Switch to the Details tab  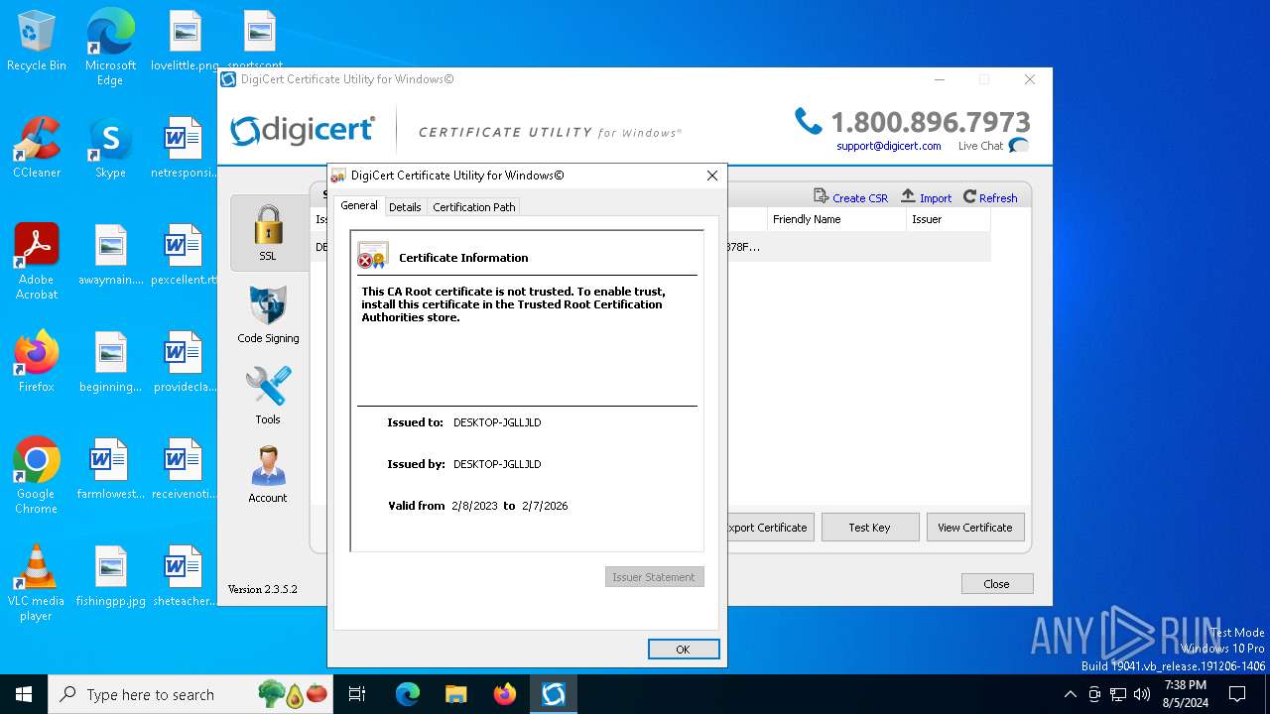click(x=405, y=206)
